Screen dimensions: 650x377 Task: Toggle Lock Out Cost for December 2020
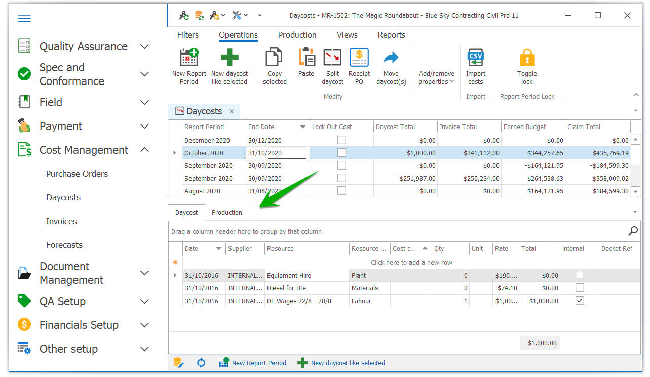click(x=342, y=140)
